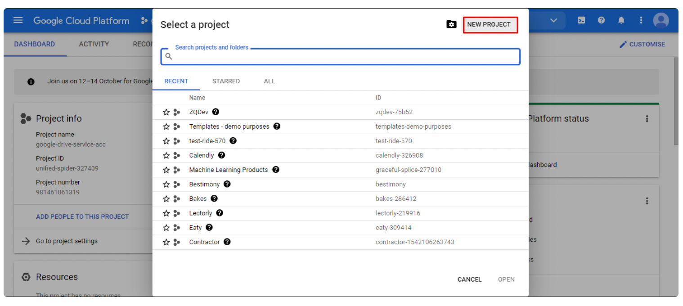Viewport: 683px width, 306px height.
Task: Star the ZQDev project
Action: coord(166,112)
